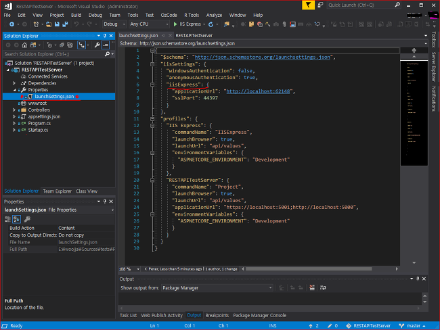Image resolution: width=440 pixels, height=330 pixels.
Task: Expand the Dependencies node in Solution Explorer
Action: click(x=14, y=83)
